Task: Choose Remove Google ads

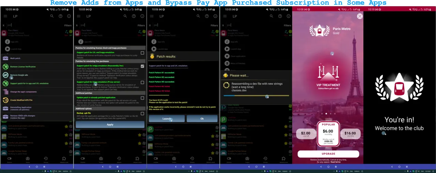Action: (x=37, y=75)
